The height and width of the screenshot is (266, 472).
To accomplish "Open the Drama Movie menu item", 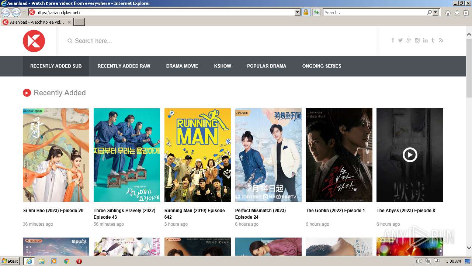I will coord(182,66).
